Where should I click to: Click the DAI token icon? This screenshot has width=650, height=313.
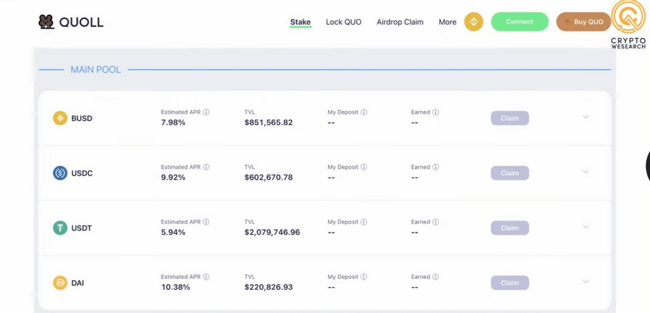[x=60, y=283]
